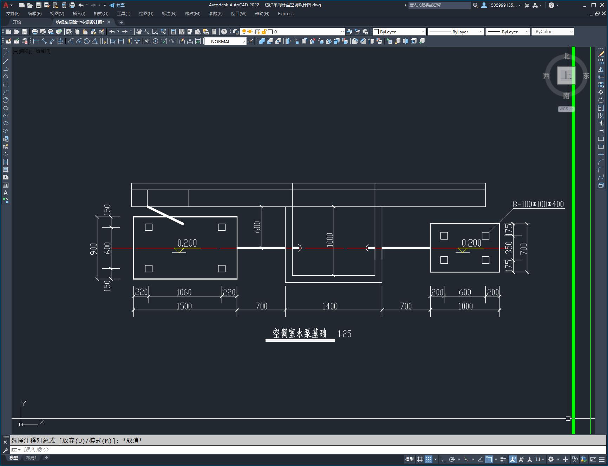The image size is (608, 466).
Task: Click the 模型 model space button in status bar
Action: tap(410, 459)
